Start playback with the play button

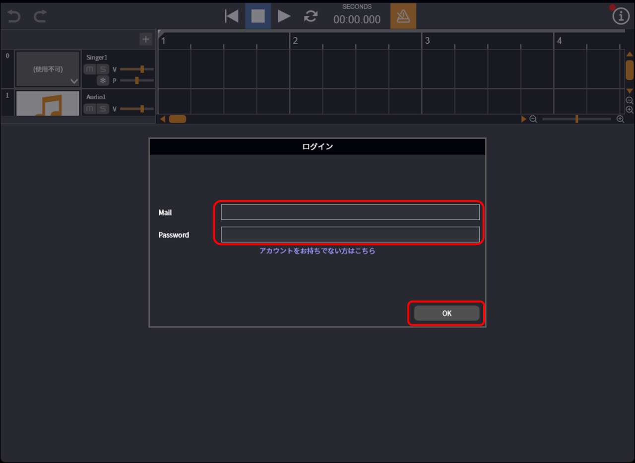pyautogui.click(x=284, y=16)
